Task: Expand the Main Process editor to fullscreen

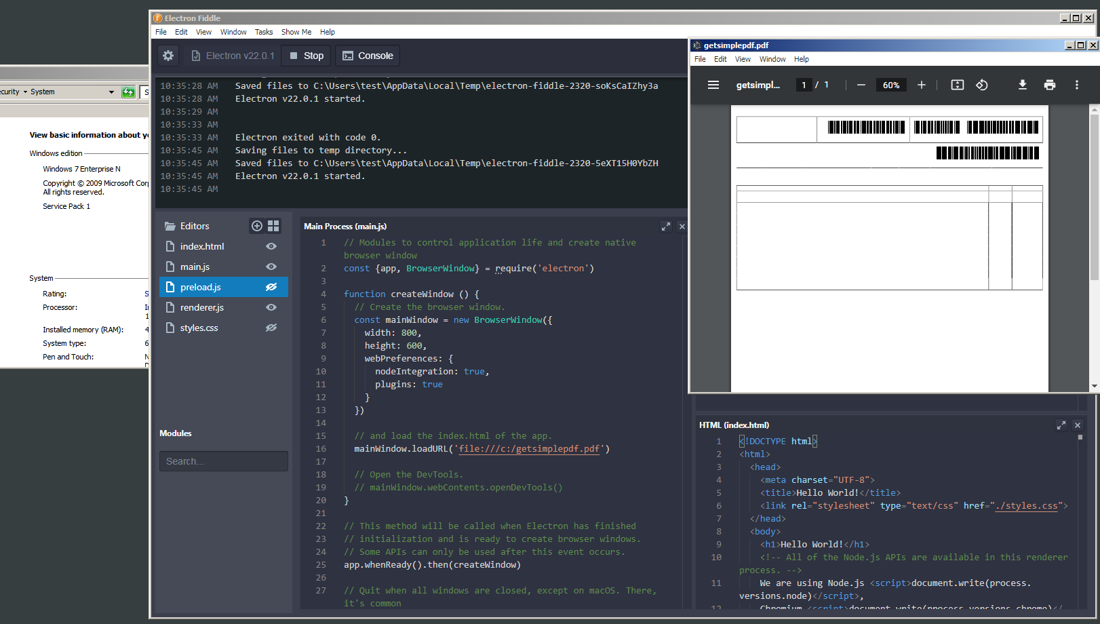Action: click(x=665, y=226)
